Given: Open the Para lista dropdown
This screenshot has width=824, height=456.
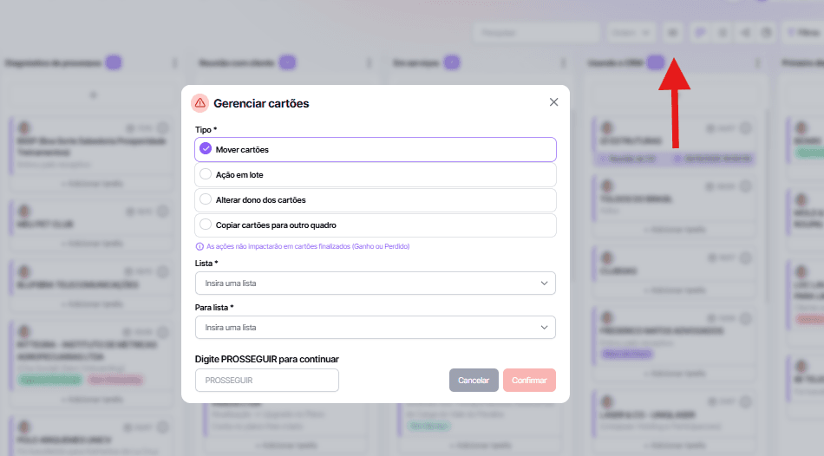Looking at the screenshot, I should 376,328.
